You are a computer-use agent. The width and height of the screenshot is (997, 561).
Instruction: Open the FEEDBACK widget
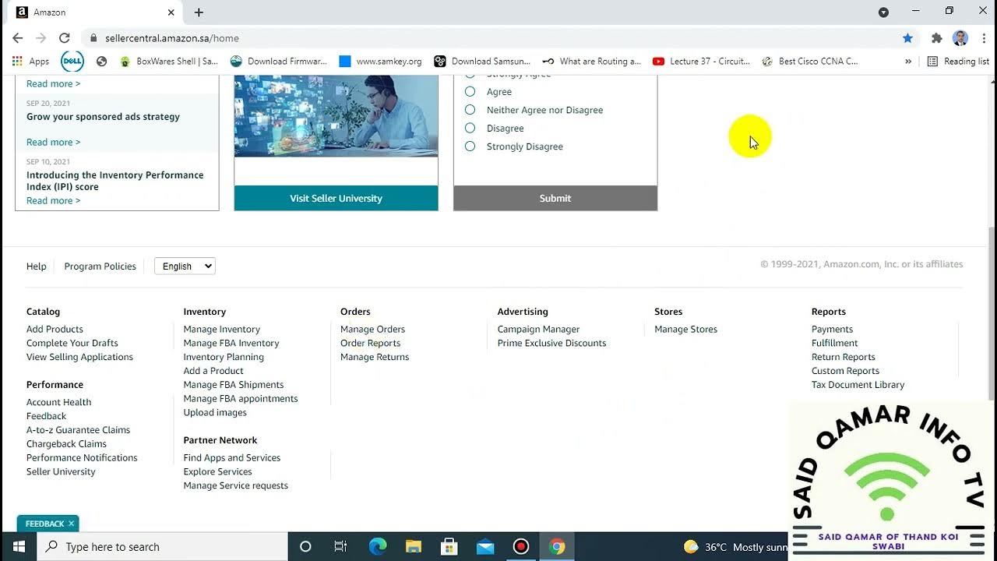click(x=44, y=524)
